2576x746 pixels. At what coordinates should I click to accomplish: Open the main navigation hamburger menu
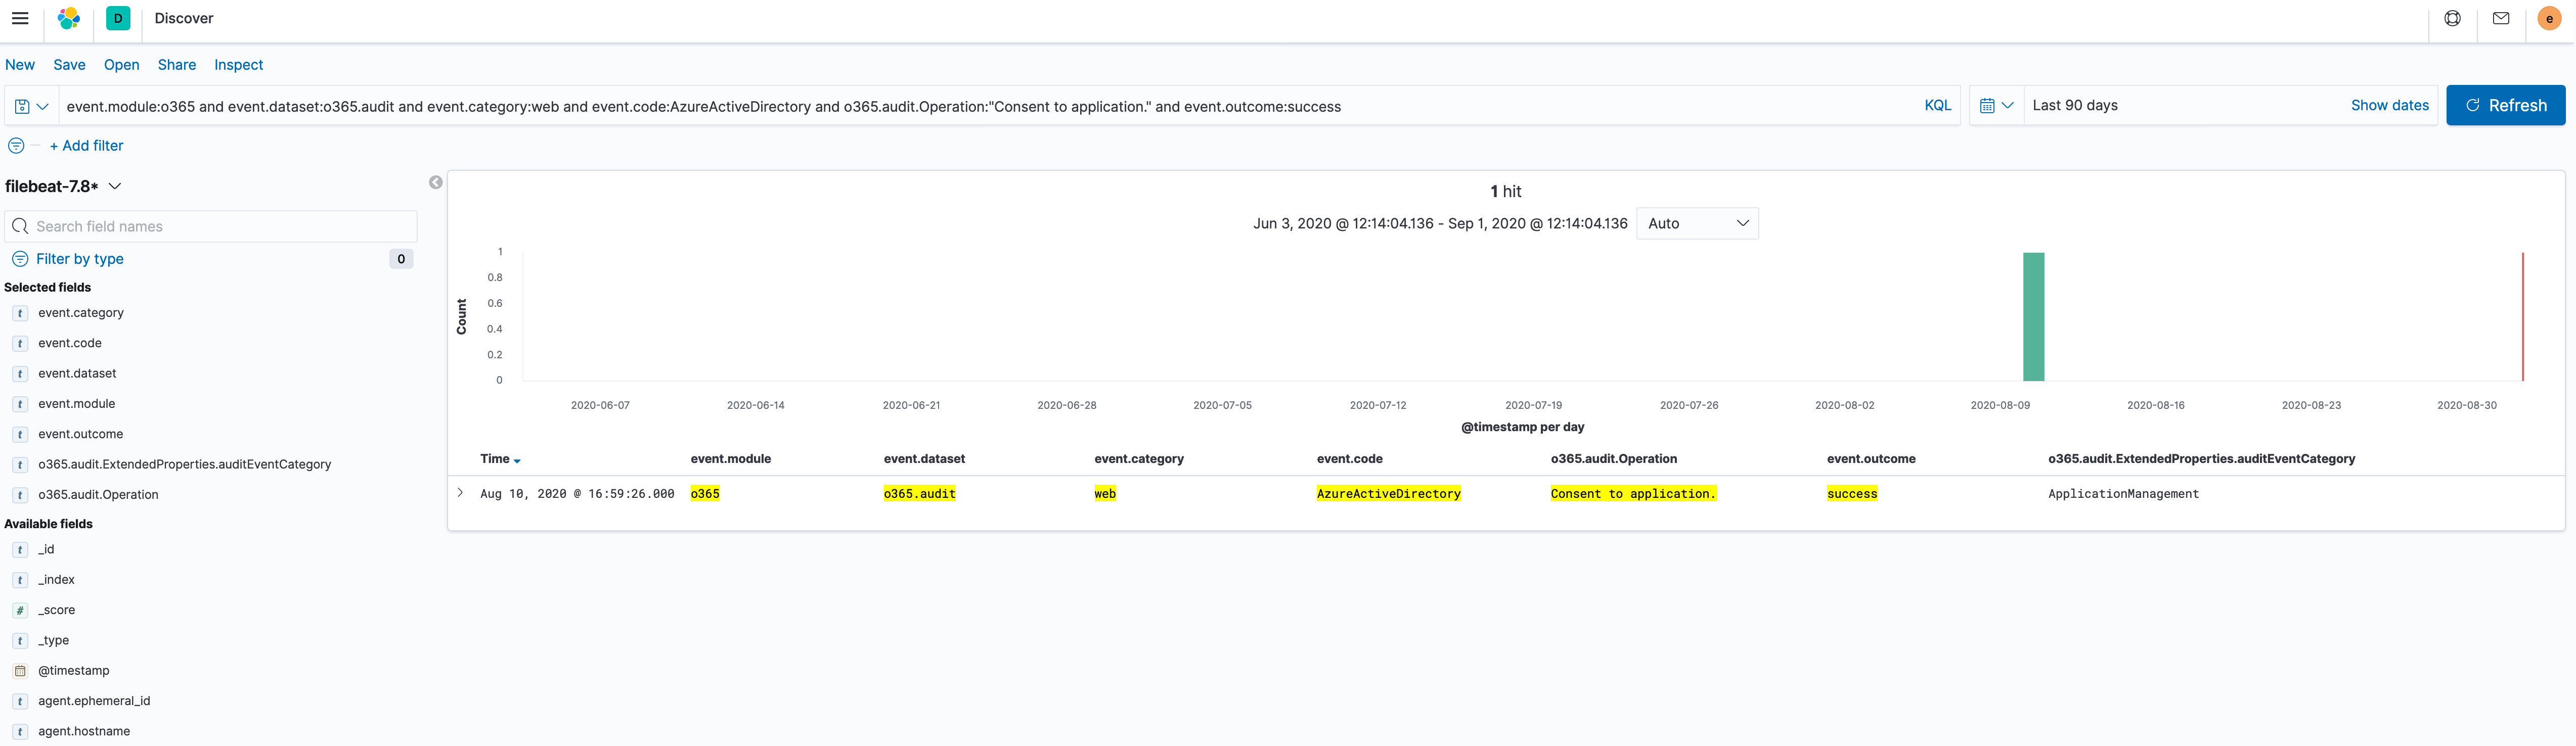[20, 18]
